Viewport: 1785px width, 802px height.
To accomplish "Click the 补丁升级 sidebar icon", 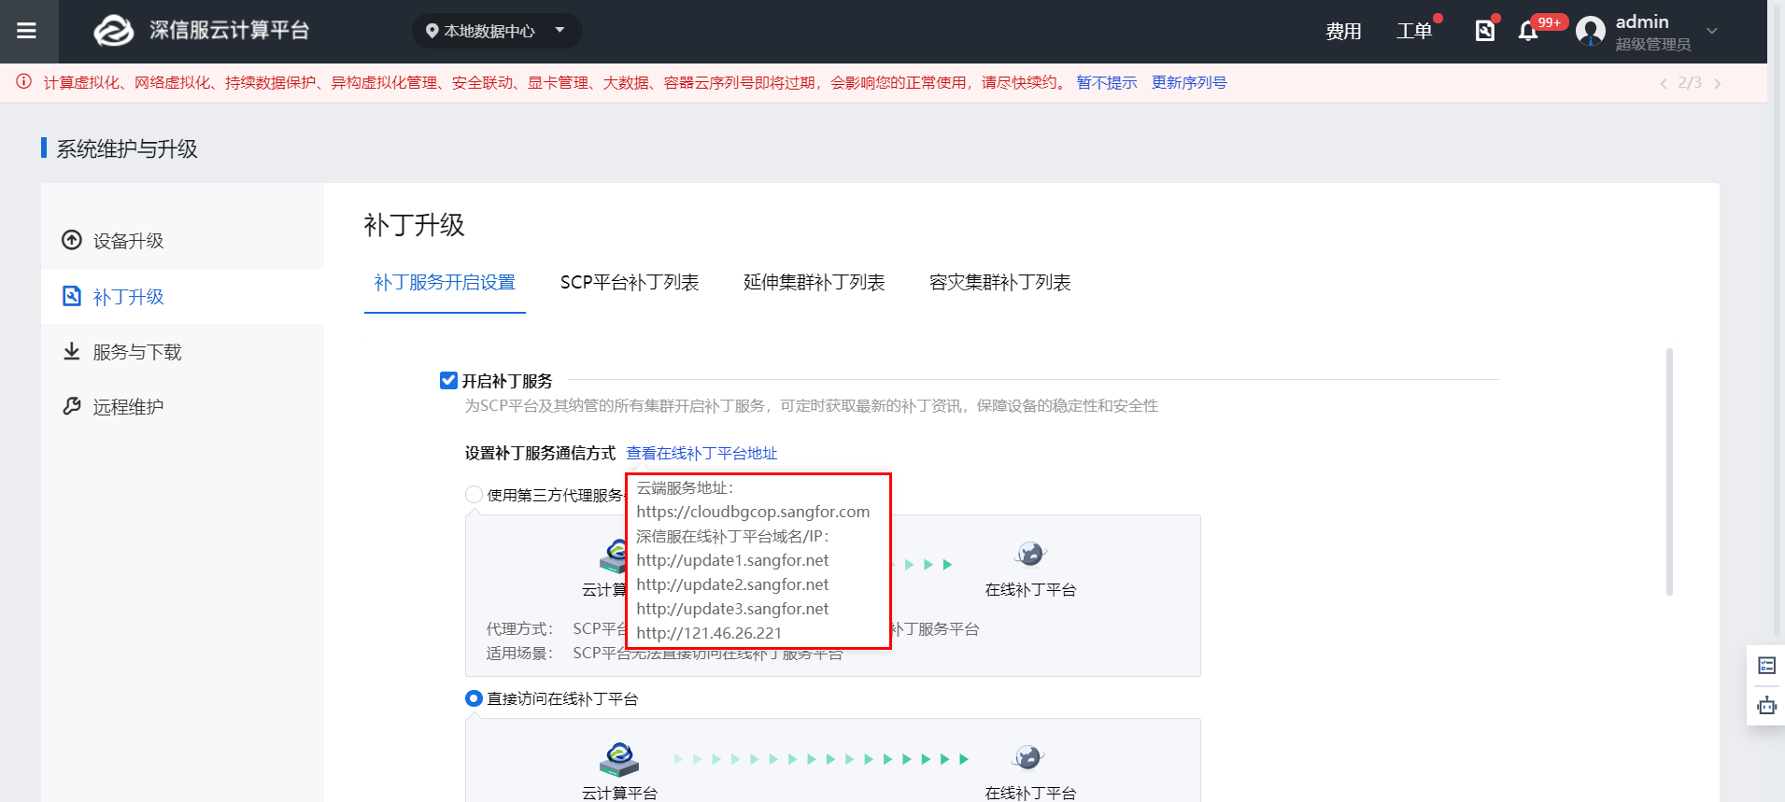I will [x=72, y=296].
